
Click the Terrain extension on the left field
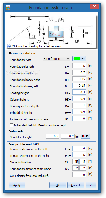(x=79, y=148)
